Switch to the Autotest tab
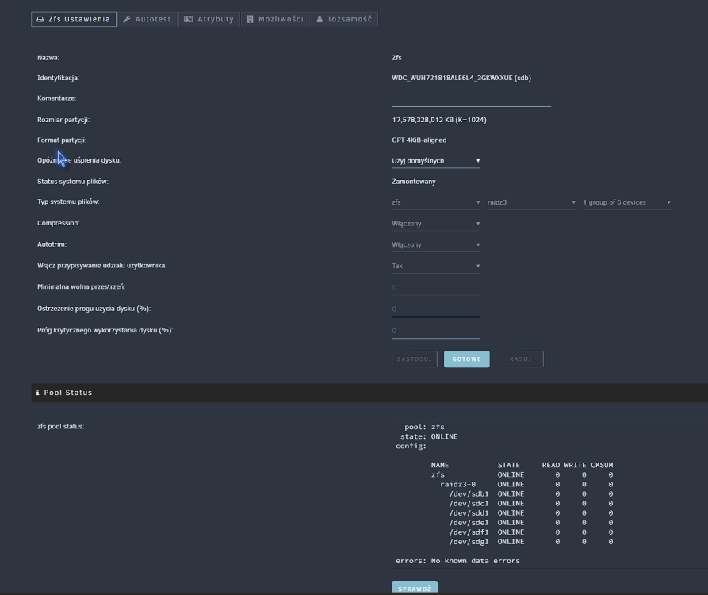 147,19
